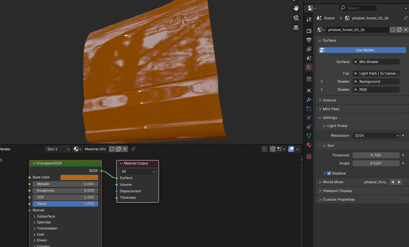This screenshot has height=247, width=409.
Task: Click the Threshold 9.700 field
Action: click(x=376, y=155)
